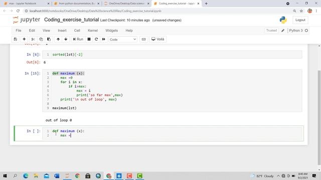This screenshot has height=180, width=321.
Task: Open Microsoft Edge from taskbar
Action: coord(26,175)
